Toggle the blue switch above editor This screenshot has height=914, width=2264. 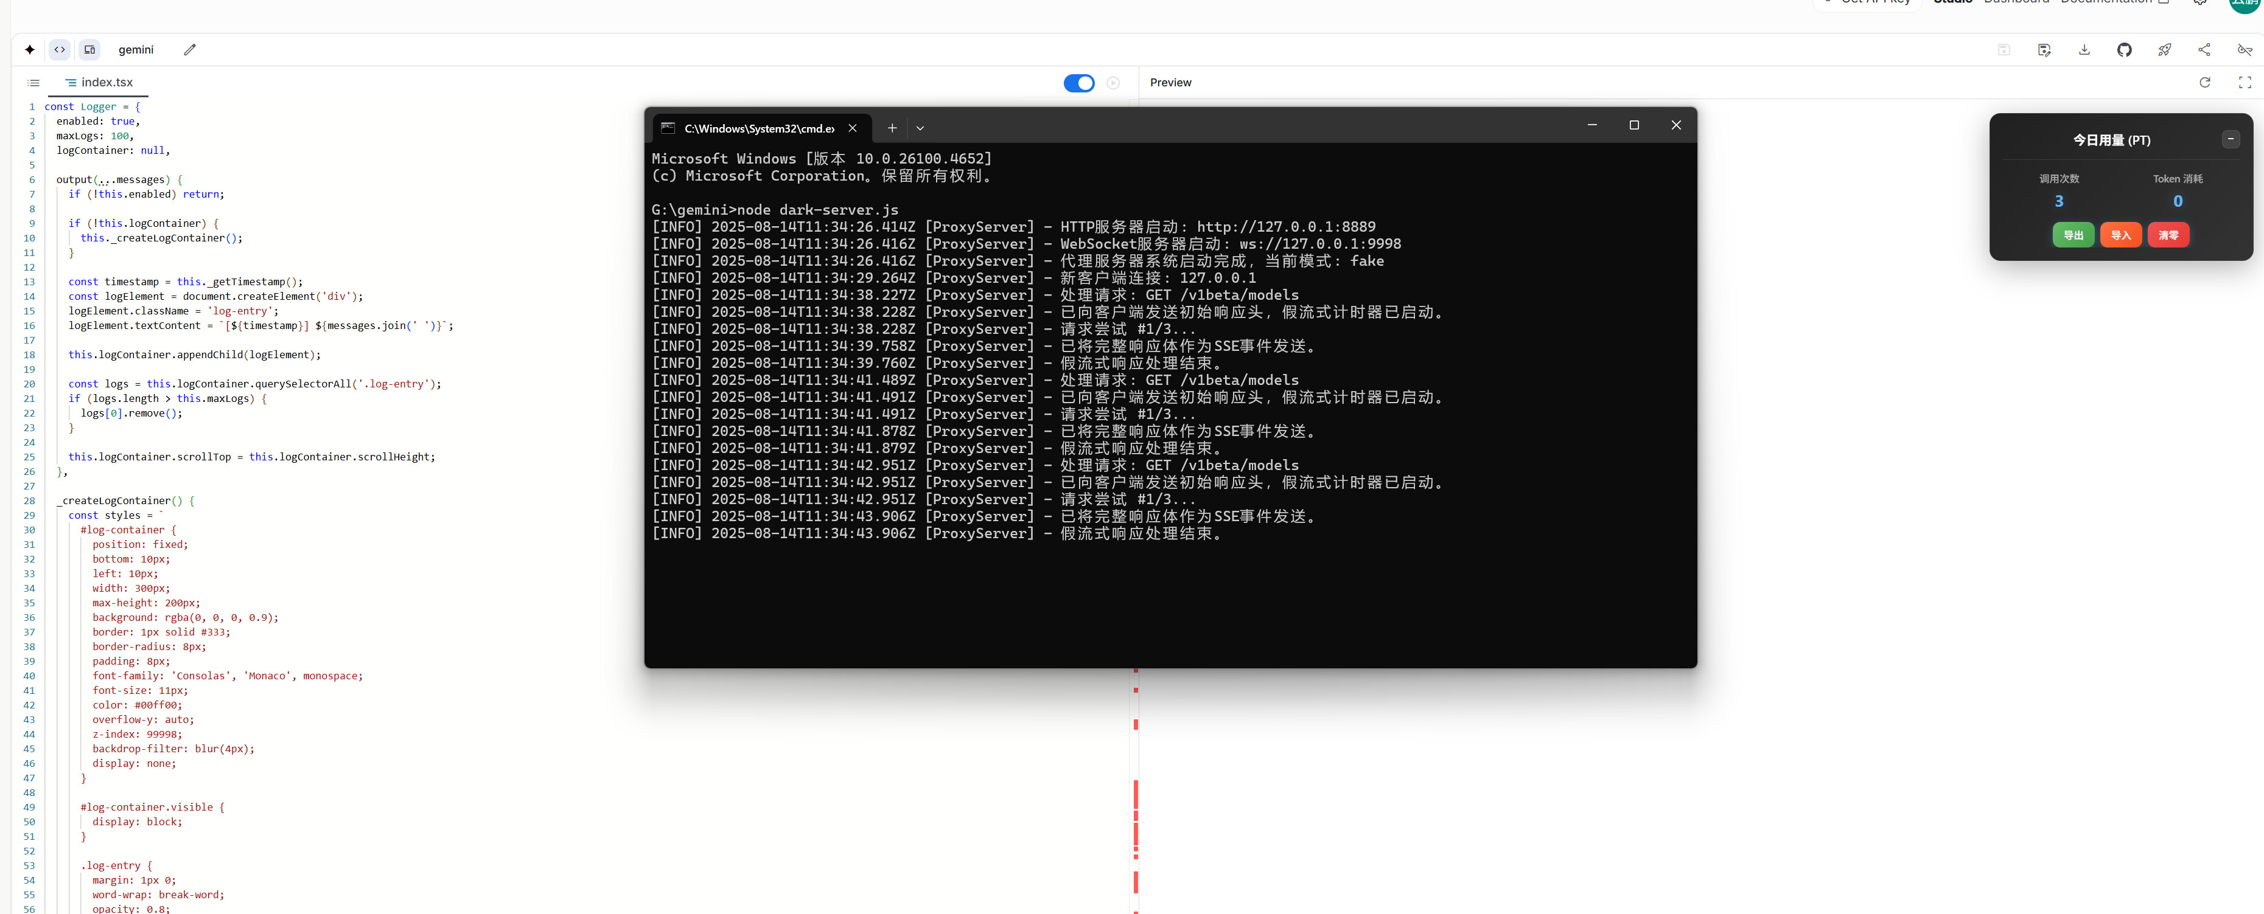click(x=1078, y=83)
